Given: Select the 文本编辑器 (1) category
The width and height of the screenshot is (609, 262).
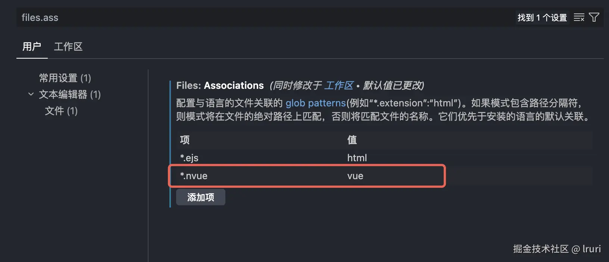Looking at the screenshot, I should (x=70, y=94).
